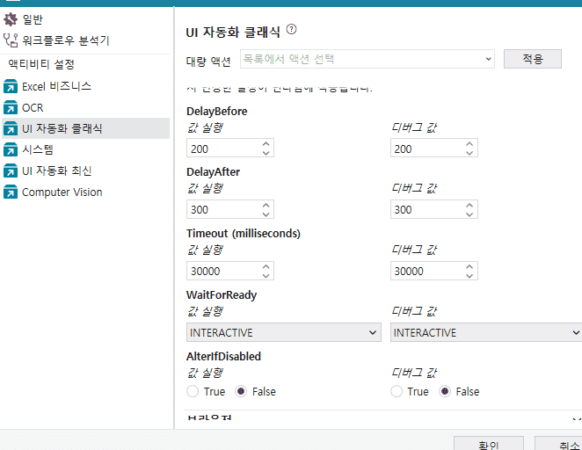The width and height of the screenshot is (582, 450).
Task: Click the gear icon beside 일반
Action: pyautogui.click(x=11, y=18)
